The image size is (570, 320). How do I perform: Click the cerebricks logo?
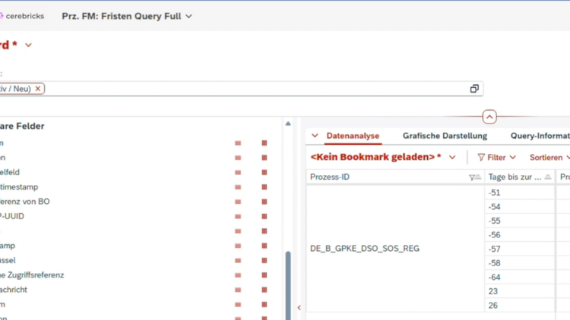coord(22,16)
